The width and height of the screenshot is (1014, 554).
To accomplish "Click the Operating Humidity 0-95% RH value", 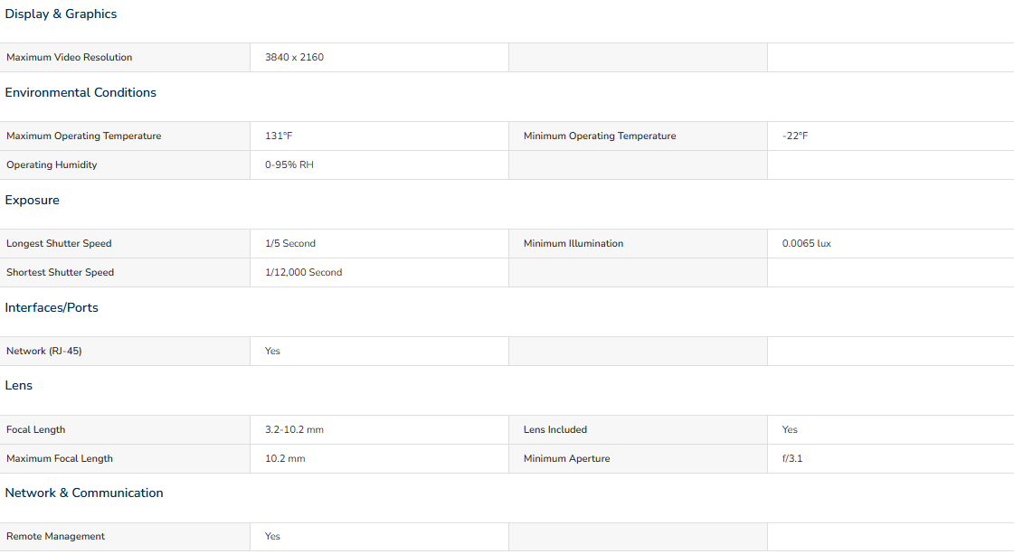I will (289, 164).
